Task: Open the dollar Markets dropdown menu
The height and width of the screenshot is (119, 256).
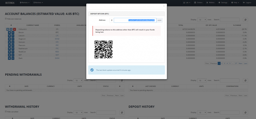Action: [x=38, y=2]
